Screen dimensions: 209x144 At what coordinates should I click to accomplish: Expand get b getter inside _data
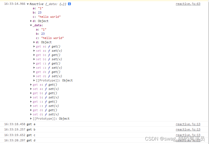coord(34,55)
